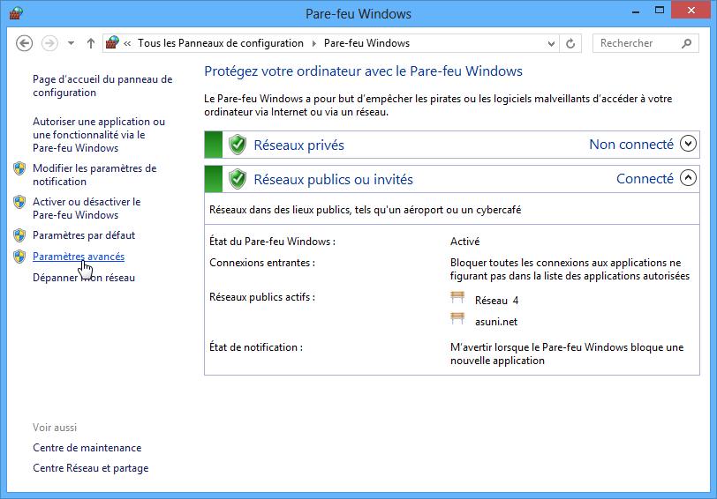Open Paramètres avancés link

[79, 257]
